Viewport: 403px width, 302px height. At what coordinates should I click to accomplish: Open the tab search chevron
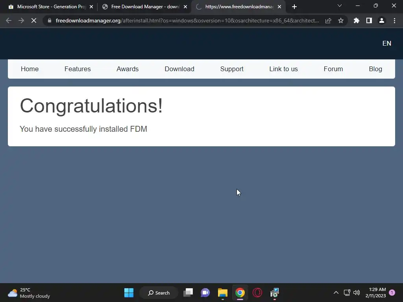tap(340, 6)
